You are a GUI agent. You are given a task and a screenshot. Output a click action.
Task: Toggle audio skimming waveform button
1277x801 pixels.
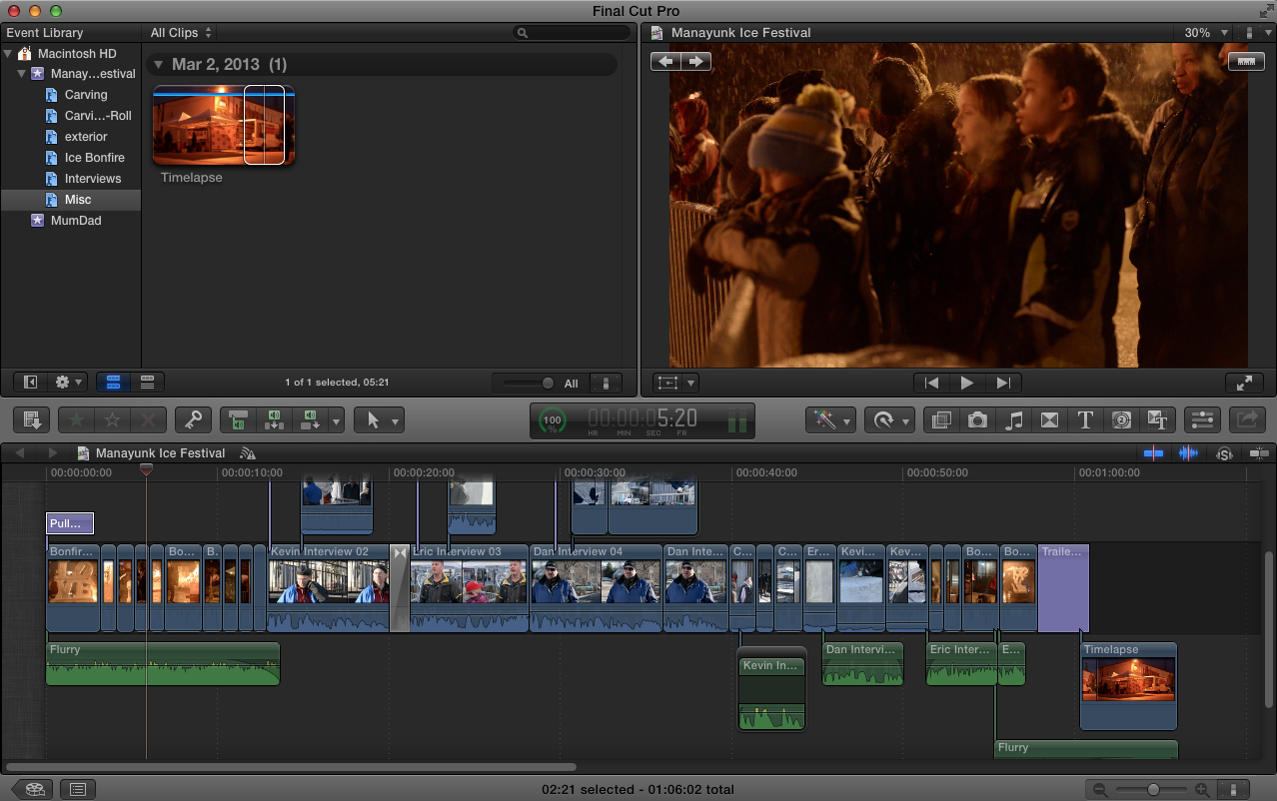1188,453
